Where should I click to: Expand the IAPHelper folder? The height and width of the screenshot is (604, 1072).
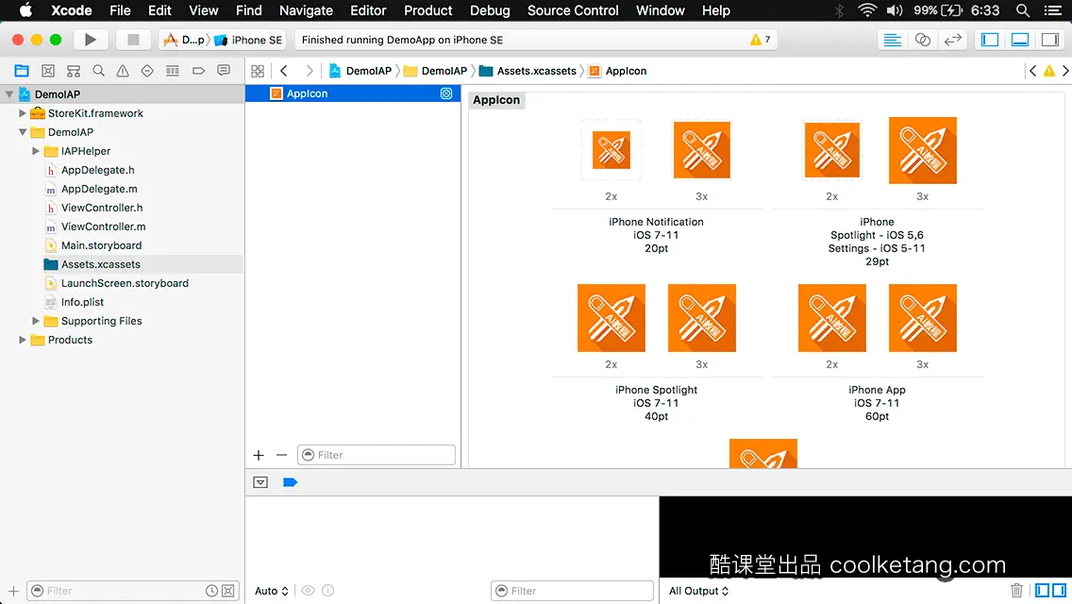[36, 150]
